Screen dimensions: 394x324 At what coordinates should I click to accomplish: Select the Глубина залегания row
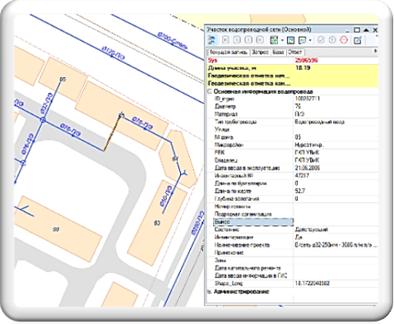(293, 198)
